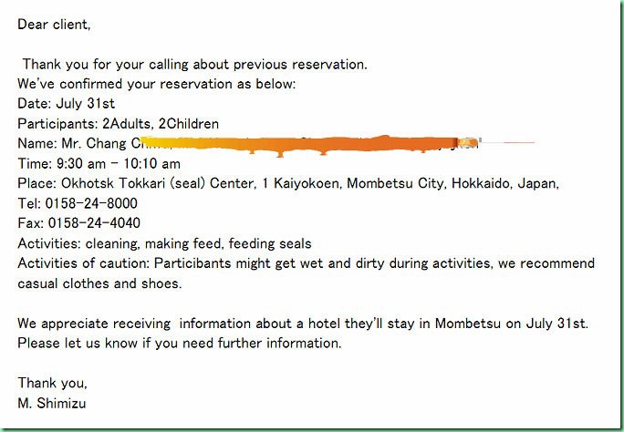Click the "Activities of caution" sentence
The image size is (624, 432).
pyautogui.click(x=306, y=262)
